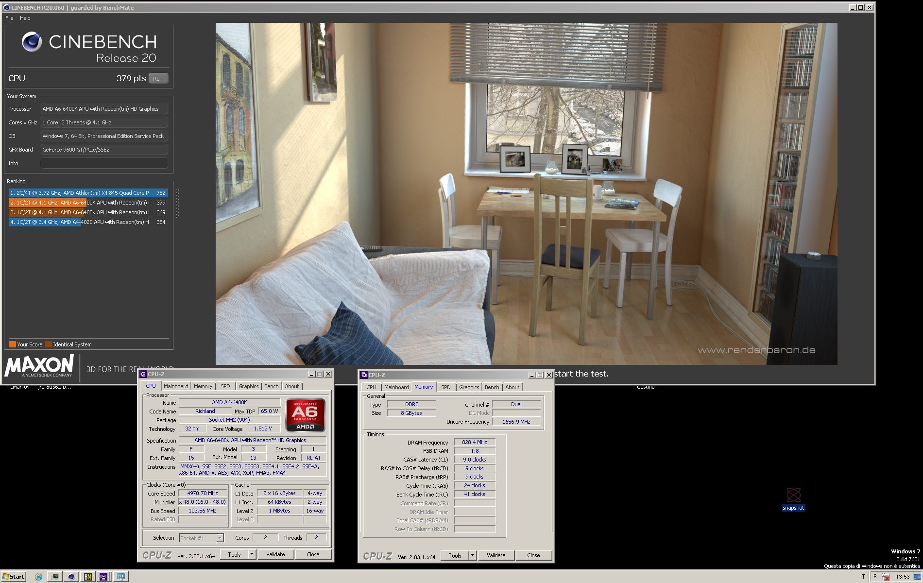This screenshot has height=583, width=923.
Task: Click the Cinebench logo sphere icon
Action: tap(32, 42)
